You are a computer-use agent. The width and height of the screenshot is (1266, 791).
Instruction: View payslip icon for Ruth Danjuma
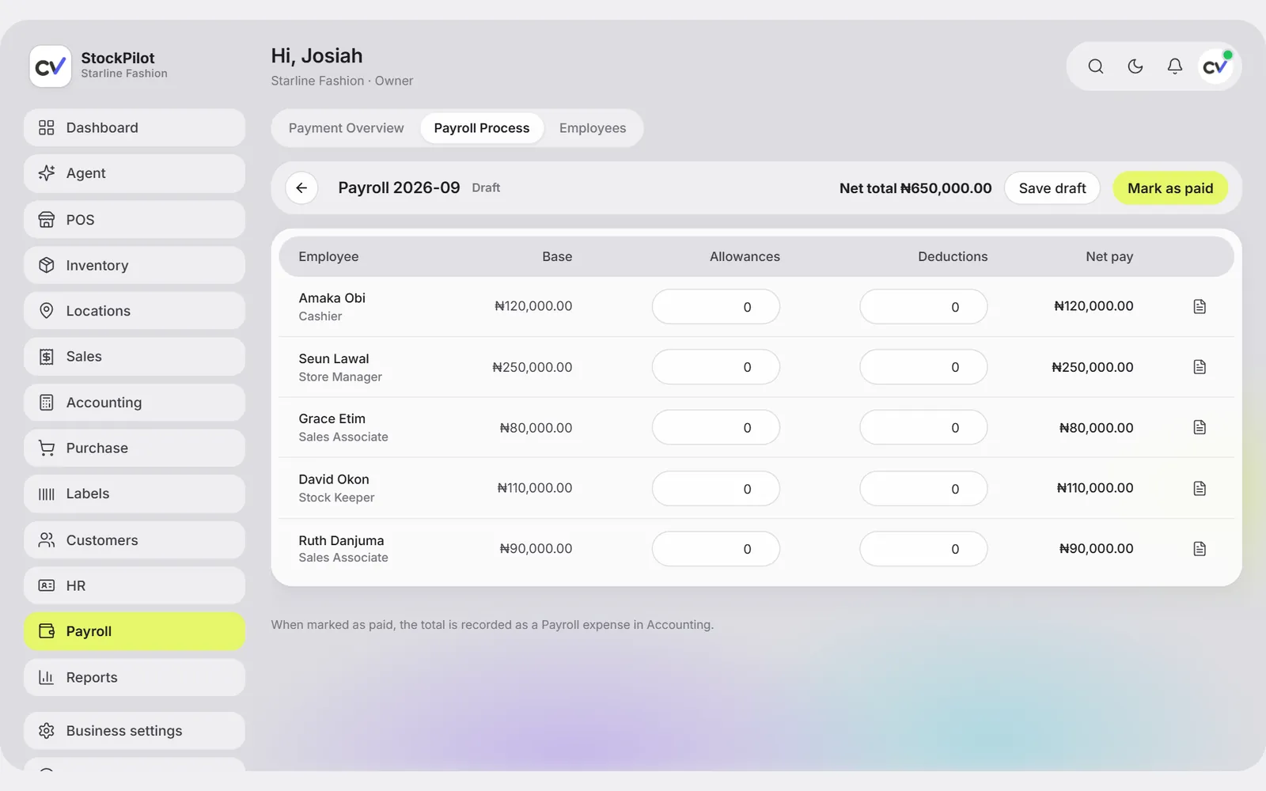[x=1200, y=549]
